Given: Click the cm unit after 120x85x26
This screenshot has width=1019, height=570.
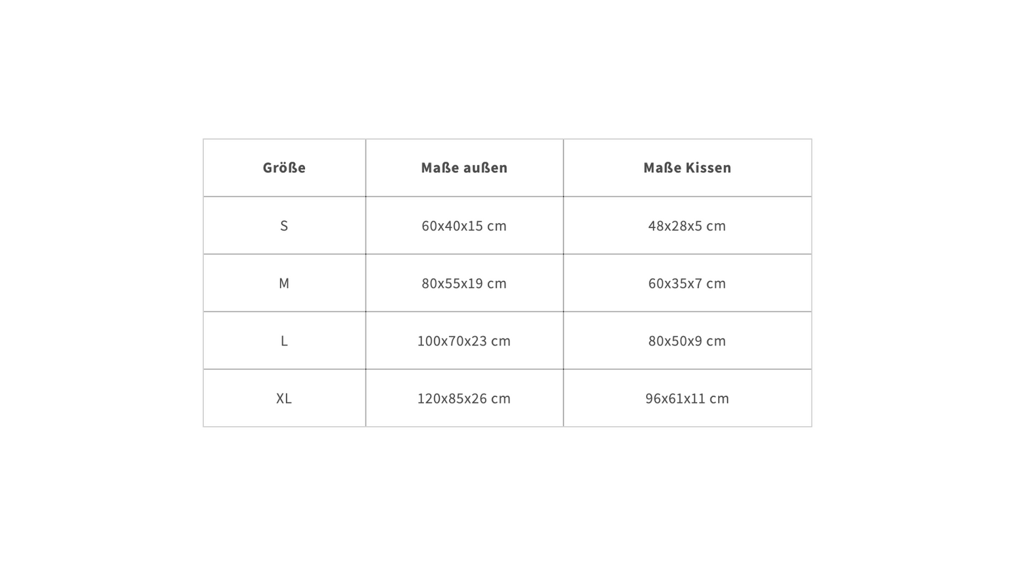Looking at the screenshot, I should click(501, 399).
